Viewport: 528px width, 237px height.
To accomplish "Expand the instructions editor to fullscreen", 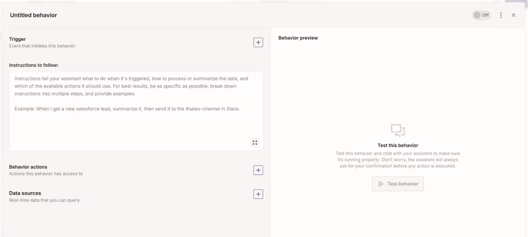I will pos(255,143).
